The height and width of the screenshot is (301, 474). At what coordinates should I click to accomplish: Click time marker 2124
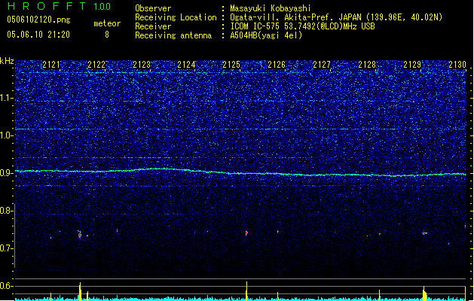click(186, 65)
